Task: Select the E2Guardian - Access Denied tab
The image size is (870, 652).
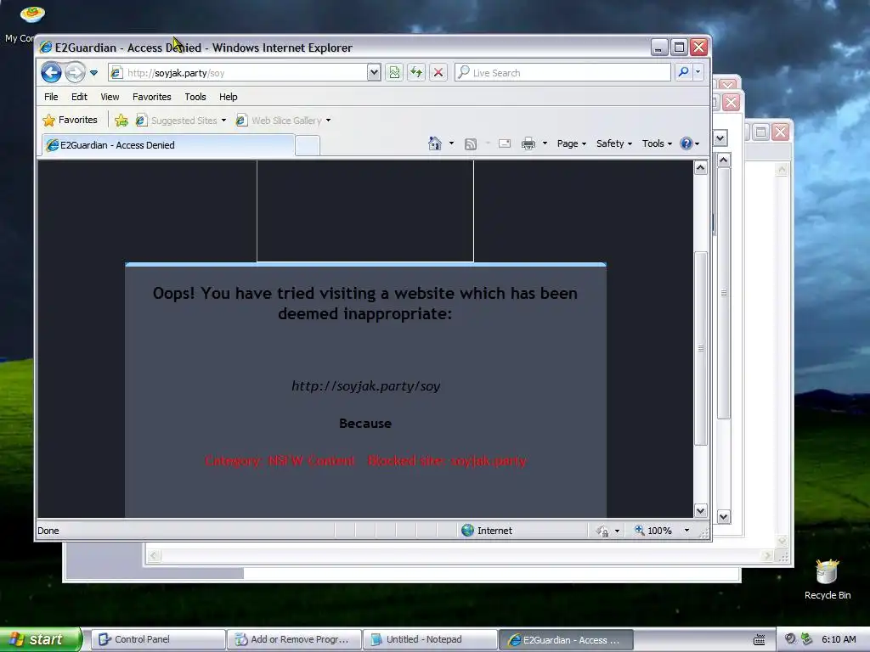Action: pos(168,145)
